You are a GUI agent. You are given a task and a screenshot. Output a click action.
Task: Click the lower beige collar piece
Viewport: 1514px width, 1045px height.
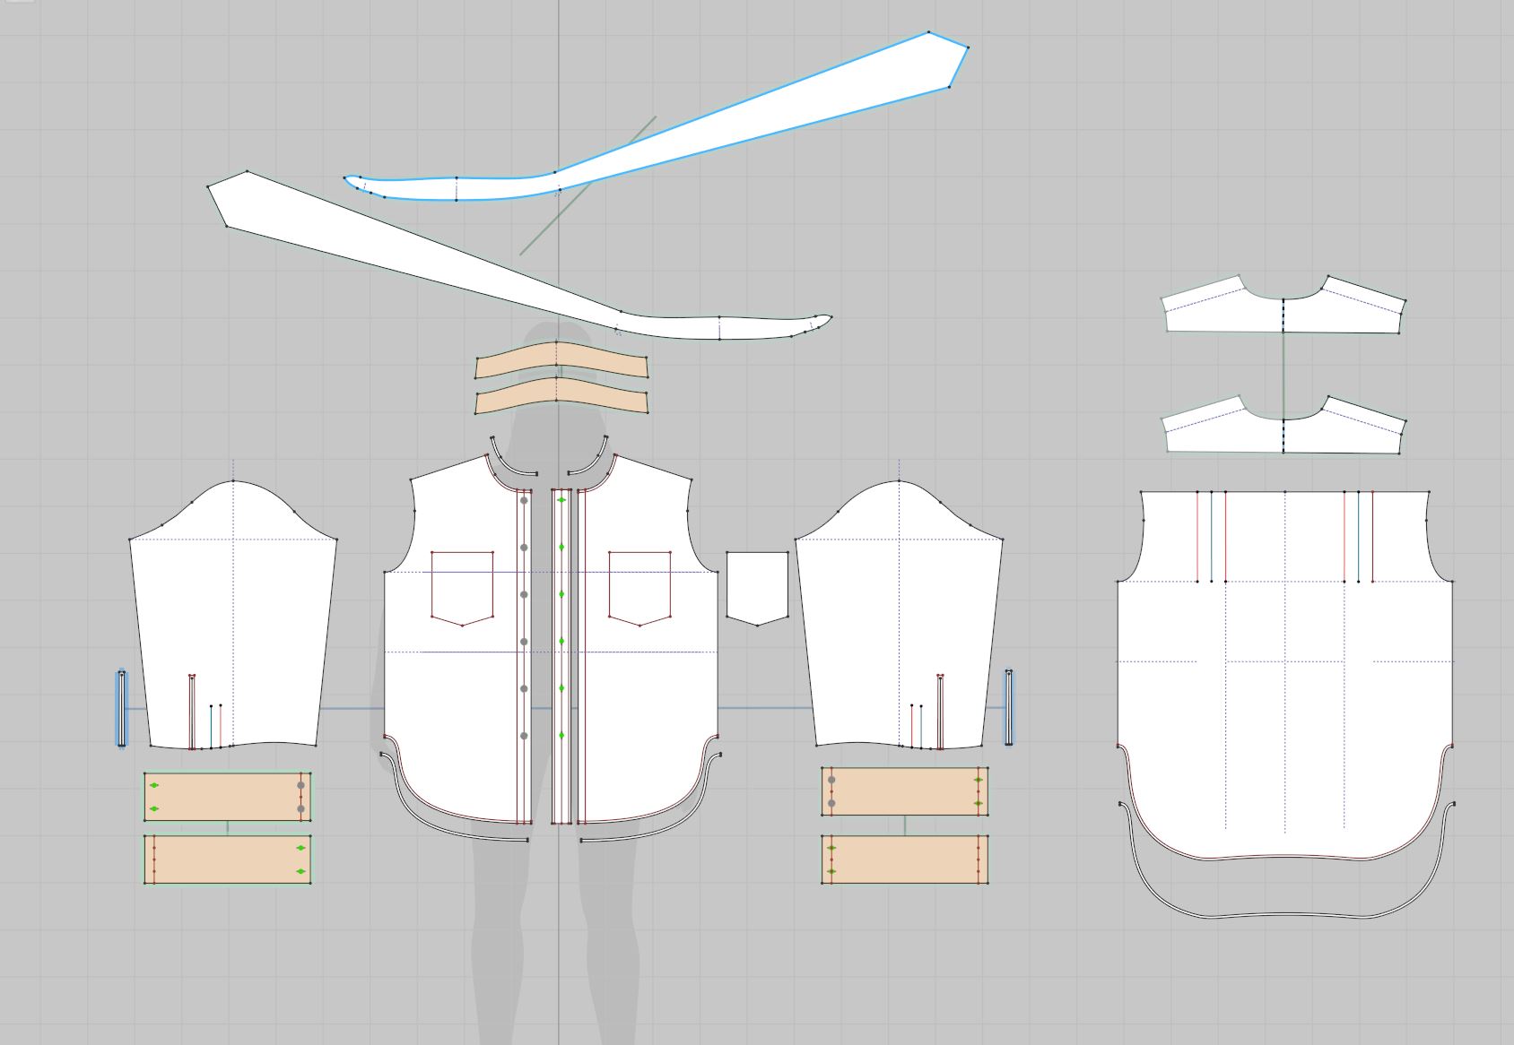pos(561,397)
